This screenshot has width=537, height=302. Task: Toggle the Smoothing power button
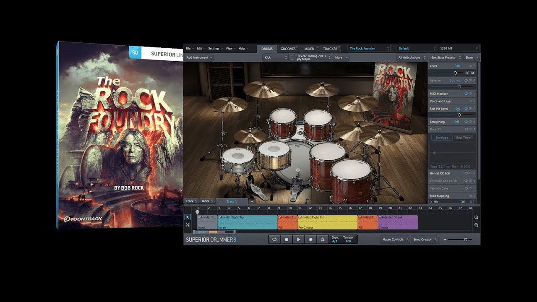(x=466, y=121)
